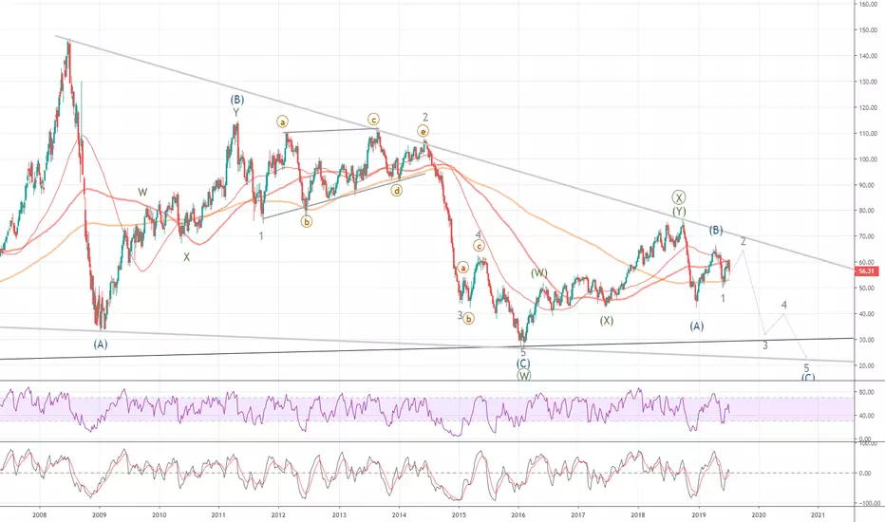Image resolution: width=885 pixels, height=522 pixels.
Task: Select the circled X label above the 2018 peak
Action: pyautogui.click(x=679, y=197)
